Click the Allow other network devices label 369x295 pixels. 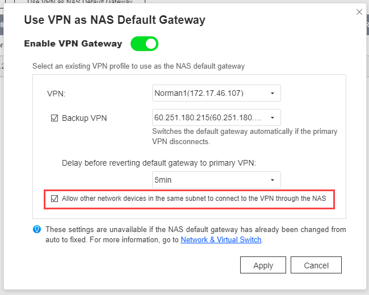point(194,199)
